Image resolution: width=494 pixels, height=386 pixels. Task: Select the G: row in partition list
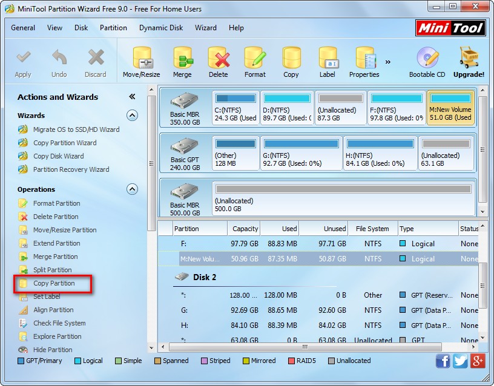(318, 310)
